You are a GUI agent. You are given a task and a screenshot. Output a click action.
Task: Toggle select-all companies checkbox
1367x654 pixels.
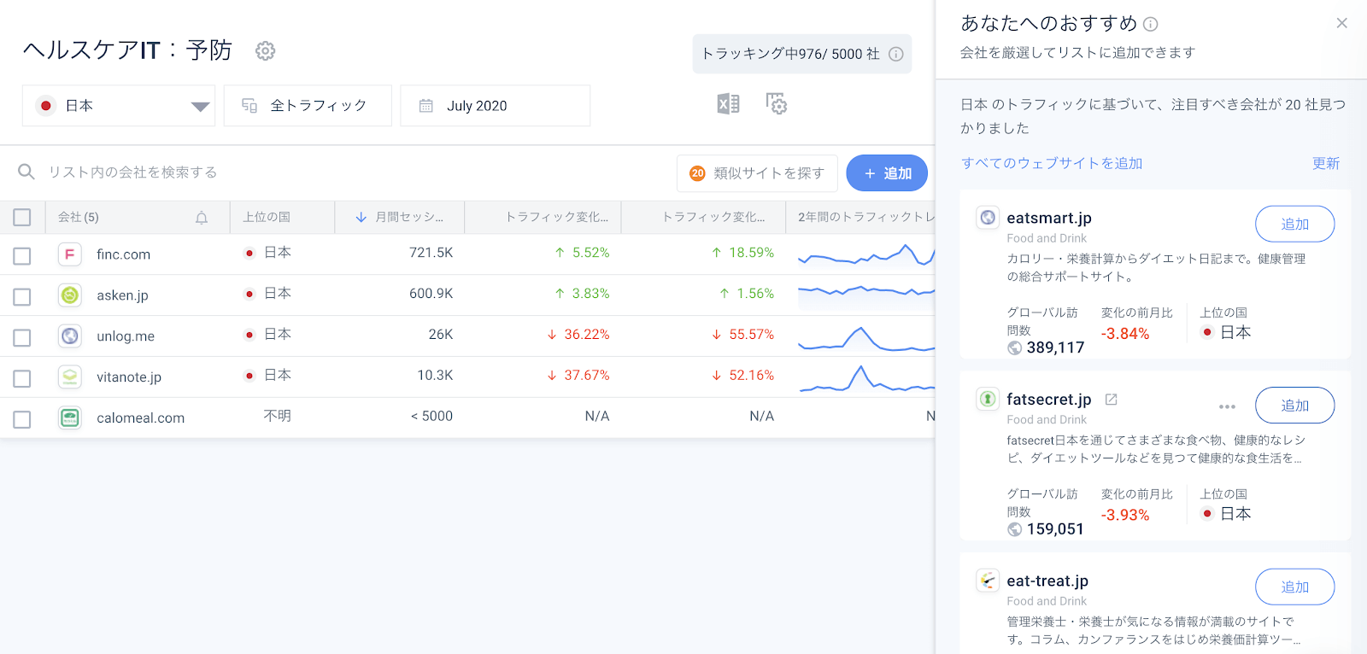(x=22, y=218)
